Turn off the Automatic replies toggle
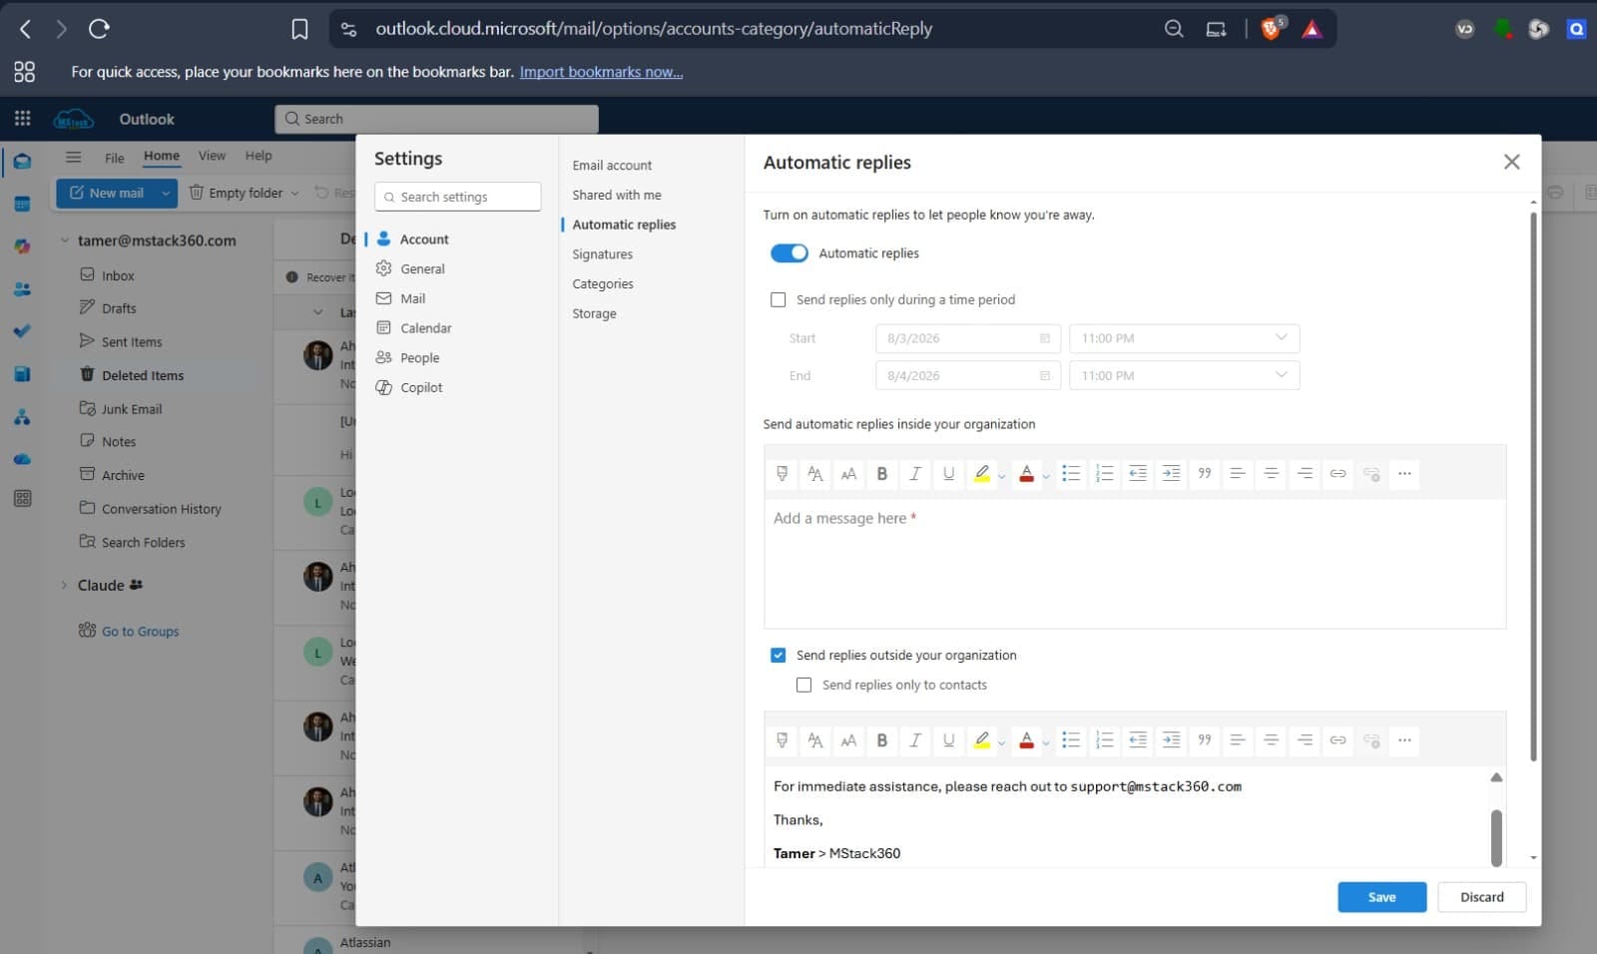Screen dimensions: 1597x954 click(x=789, y=253)
